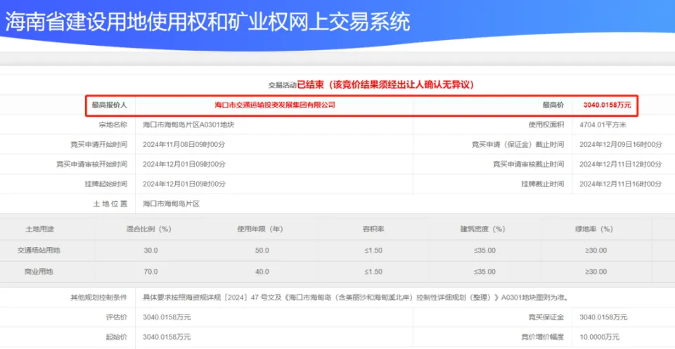
Task: Click the 绿地率(%) column header
Action: point(594,229)
